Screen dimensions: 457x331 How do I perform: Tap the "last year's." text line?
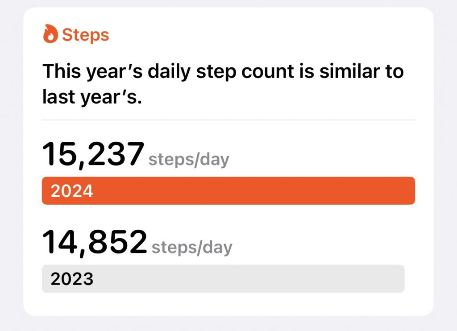pyautogui.click(x=91, y=97)
